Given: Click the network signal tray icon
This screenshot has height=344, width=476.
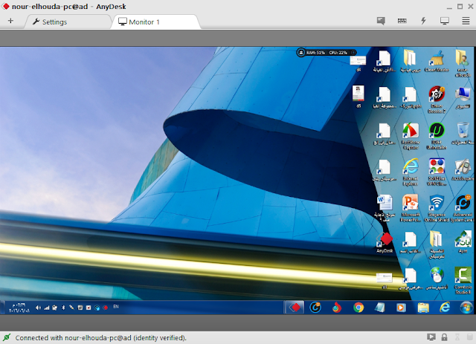Looking at the screenshot, I should tap(46, 308).
